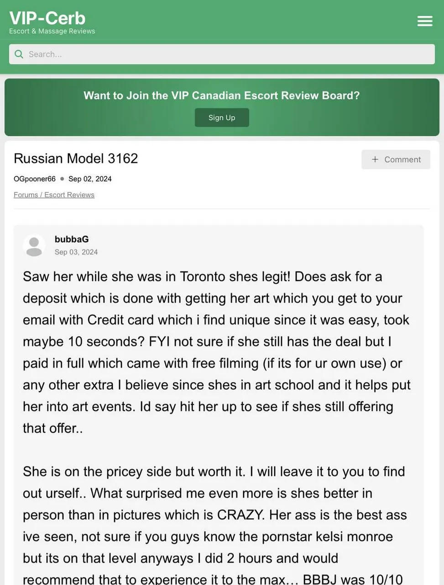Open the thread title Russian Model 3162
The height and width of the screenshot is (585, 444).
[x=76, y=159]
